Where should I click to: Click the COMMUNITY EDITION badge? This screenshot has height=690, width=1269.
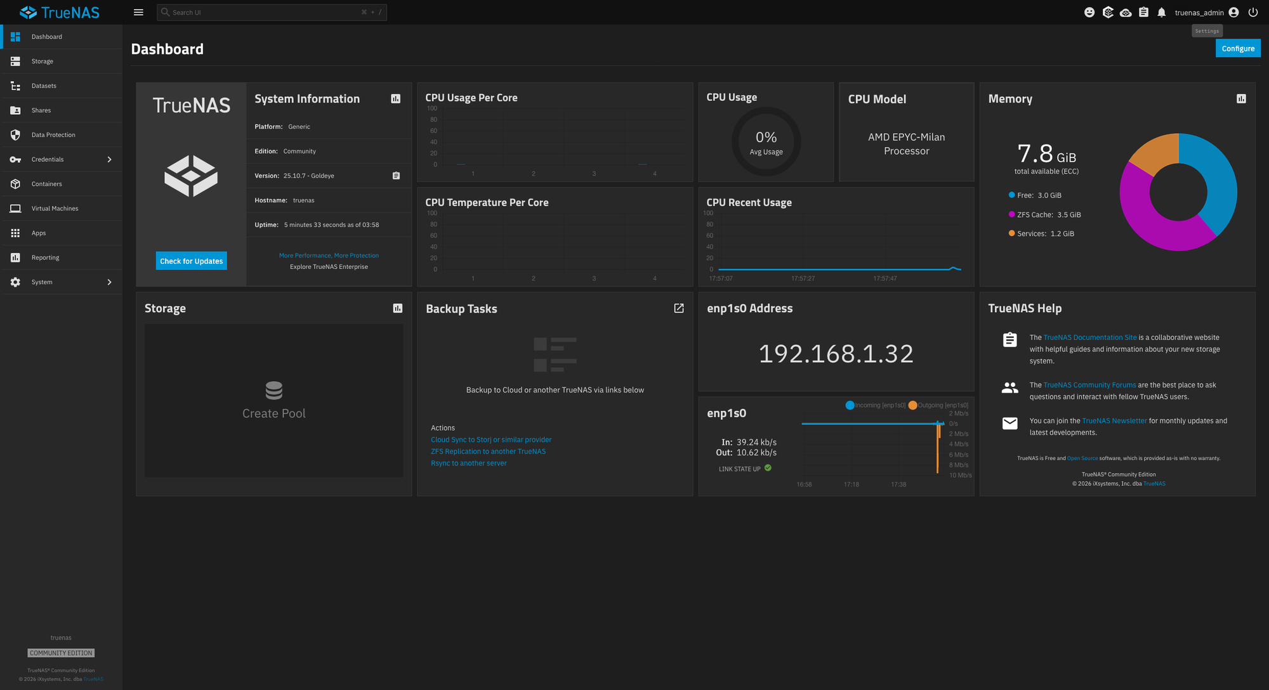tap(61, 653)
